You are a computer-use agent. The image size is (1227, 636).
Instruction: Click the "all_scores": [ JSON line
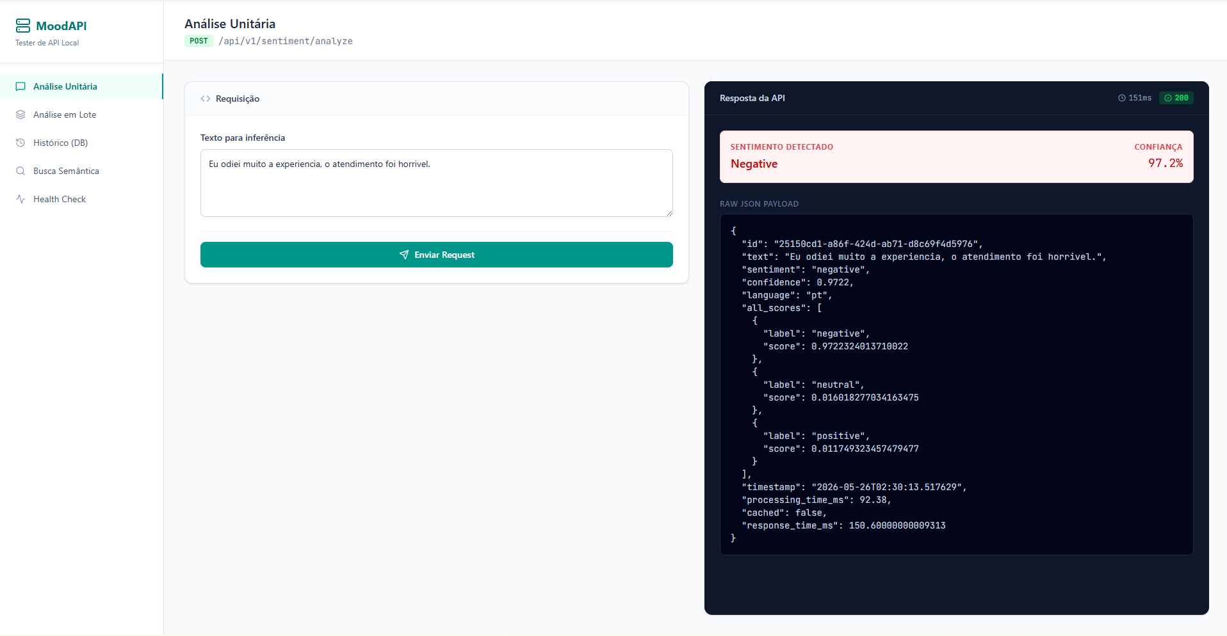coord(782,308)
